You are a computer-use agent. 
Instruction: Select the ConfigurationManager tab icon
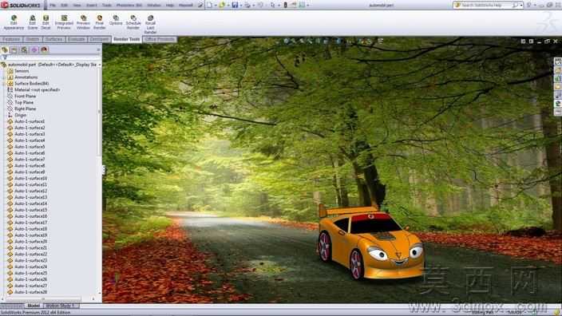[x=24, y=49]
